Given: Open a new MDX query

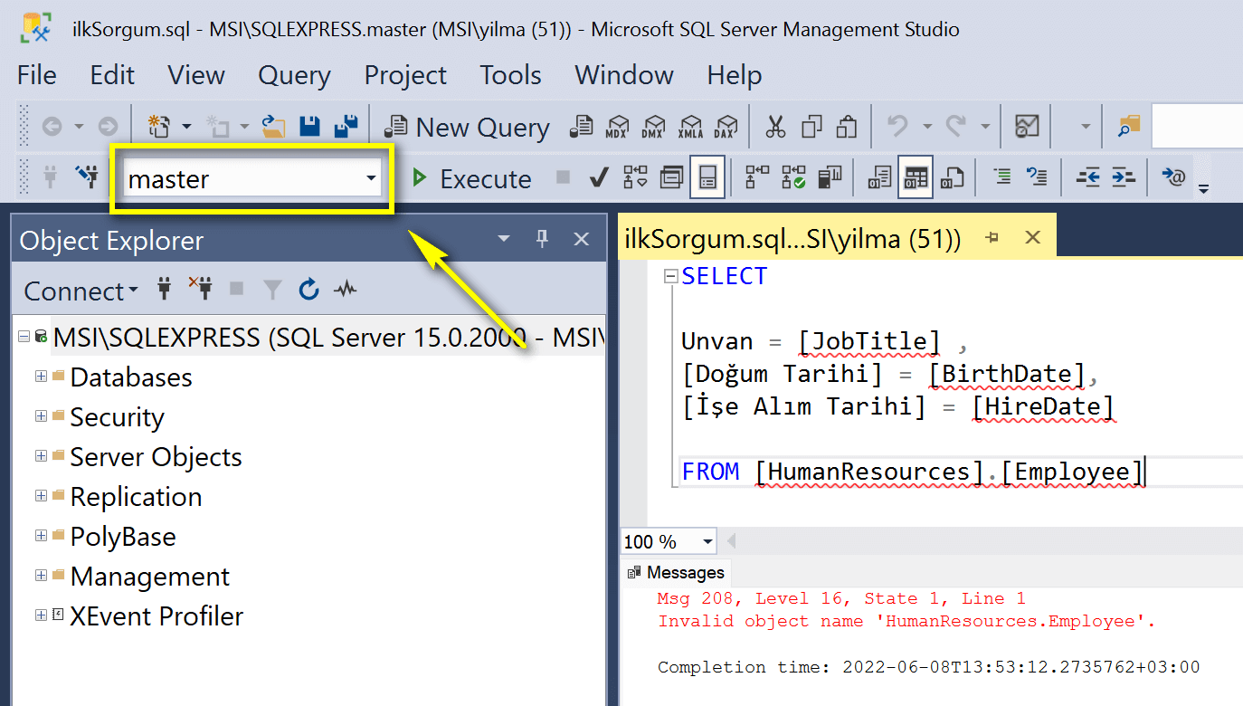Looking at the screenshot, I should (x=619, y=127).
